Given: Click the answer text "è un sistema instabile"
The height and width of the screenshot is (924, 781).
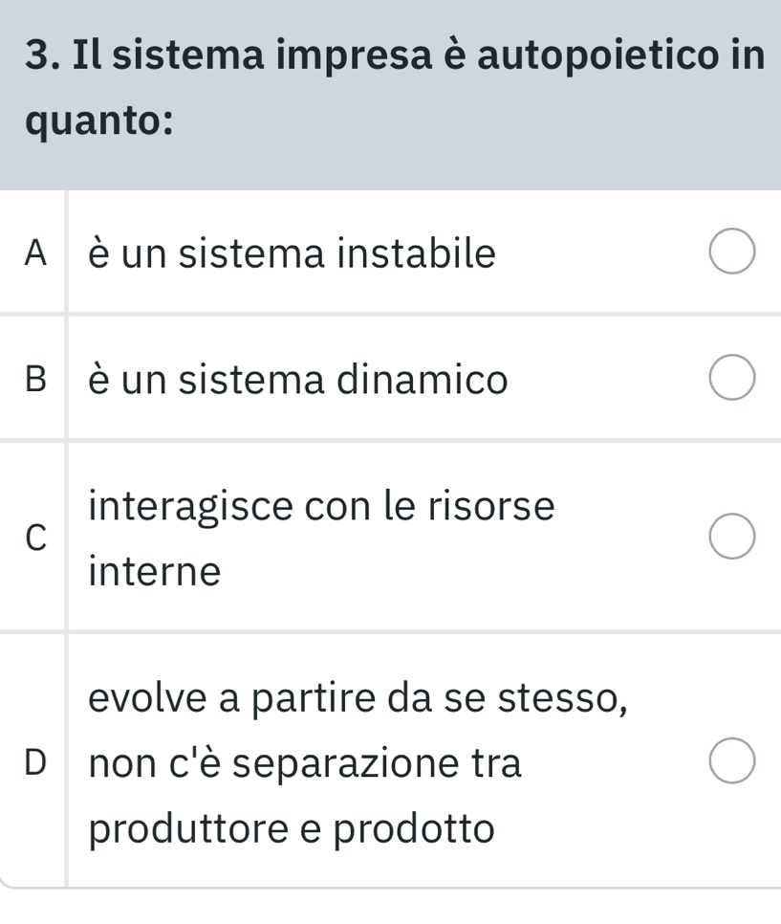Looking at the screenshot, I should click(x=292, y=254).
